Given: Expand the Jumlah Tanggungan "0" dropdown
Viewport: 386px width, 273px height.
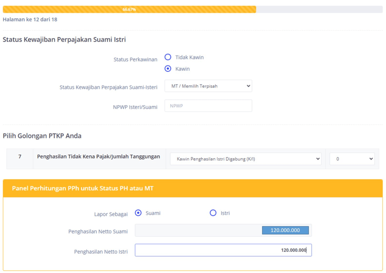Looking at the screenshot, I should pyautogui.click(x=352, y=159).
